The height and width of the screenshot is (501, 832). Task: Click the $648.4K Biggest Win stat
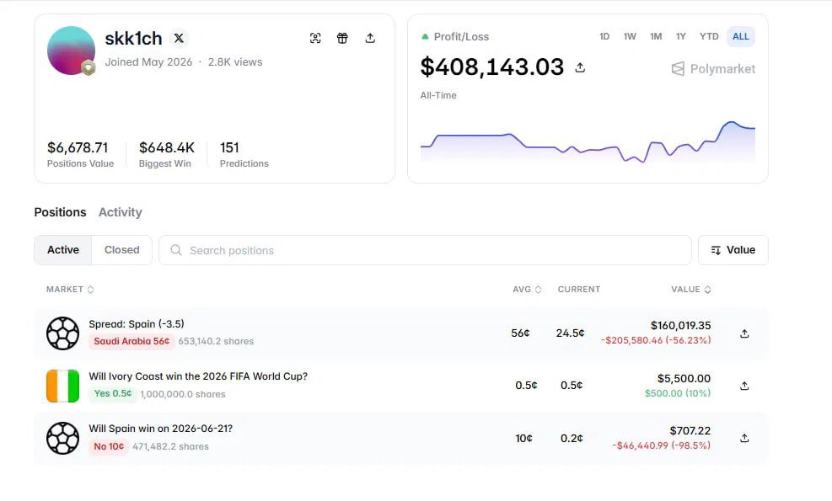(x=166, y=154)
